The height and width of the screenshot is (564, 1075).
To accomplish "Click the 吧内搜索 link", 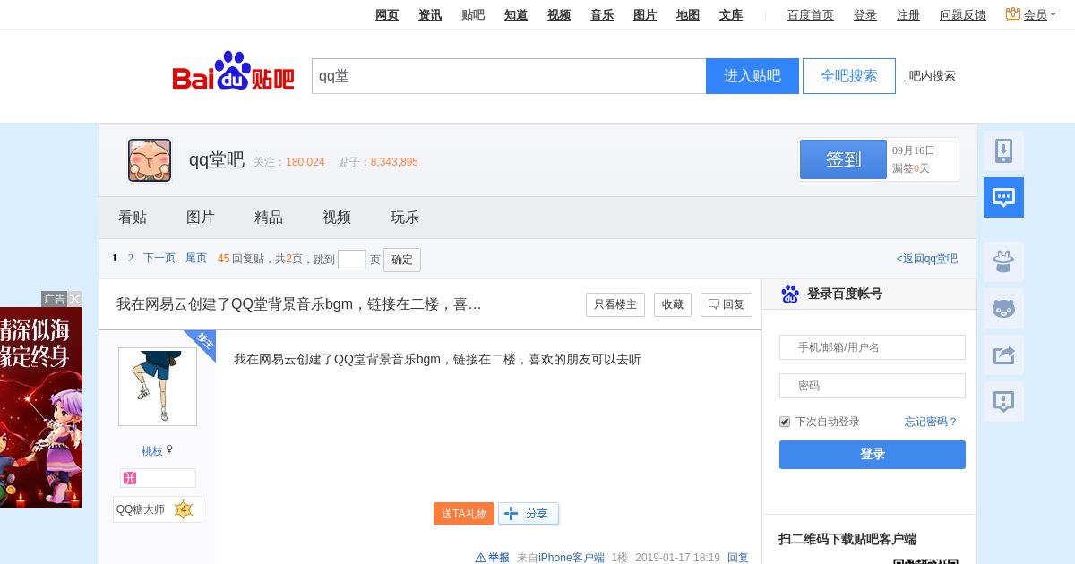I will click(933, 76).
